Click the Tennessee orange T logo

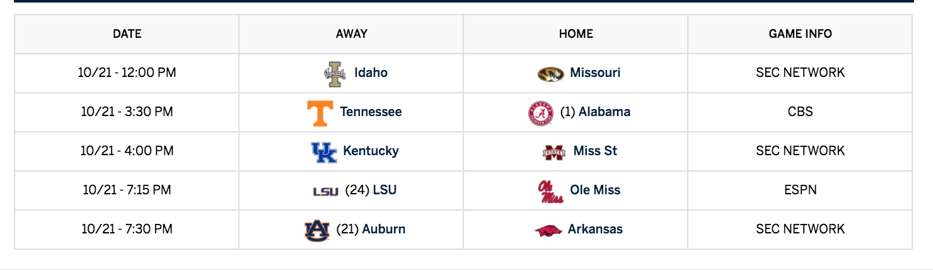tap(320, 113)
